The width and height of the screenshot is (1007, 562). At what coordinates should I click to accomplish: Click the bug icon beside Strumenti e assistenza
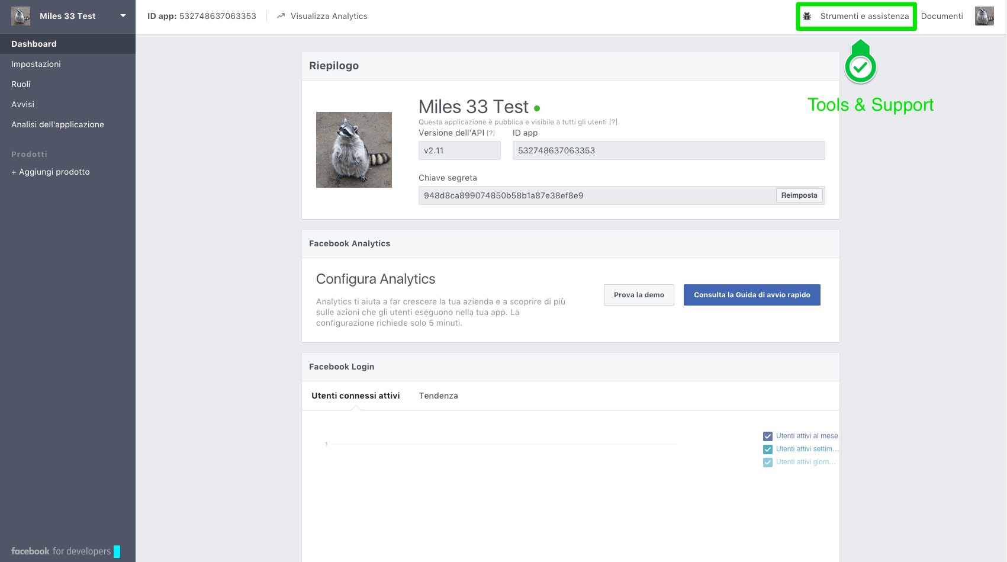[807, 17]
